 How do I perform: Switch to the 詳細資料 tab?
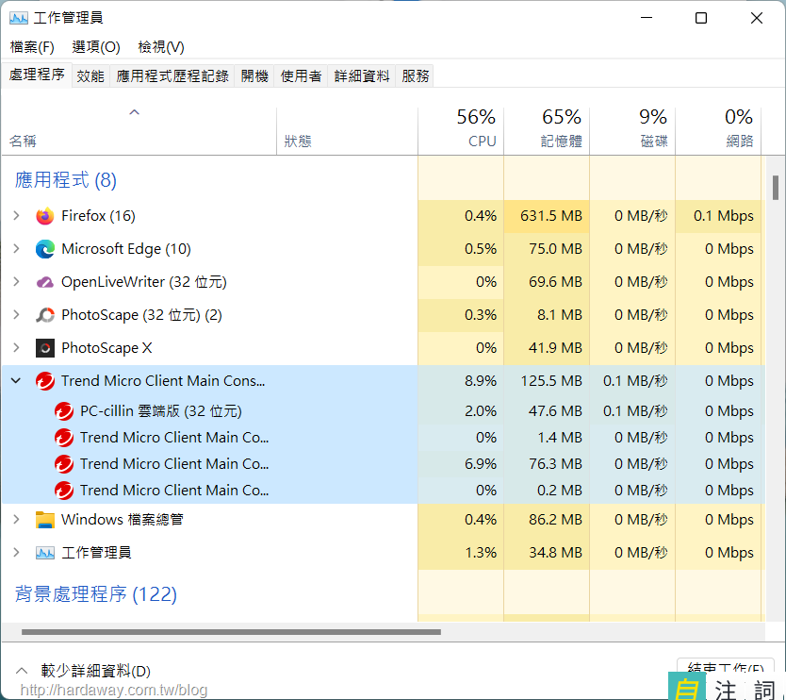pyautogui.click(x=362, y=76)
